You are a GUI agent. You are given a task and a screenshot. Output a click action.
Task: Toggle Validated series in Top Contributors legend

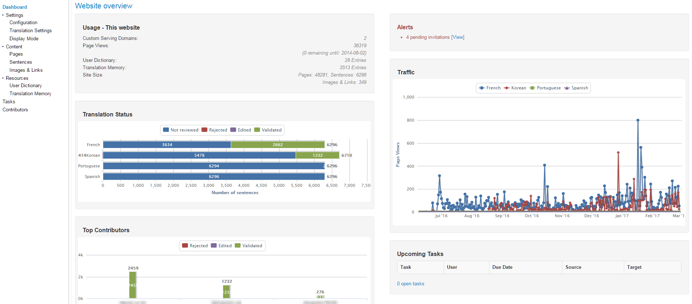click(x=248, y=246)
